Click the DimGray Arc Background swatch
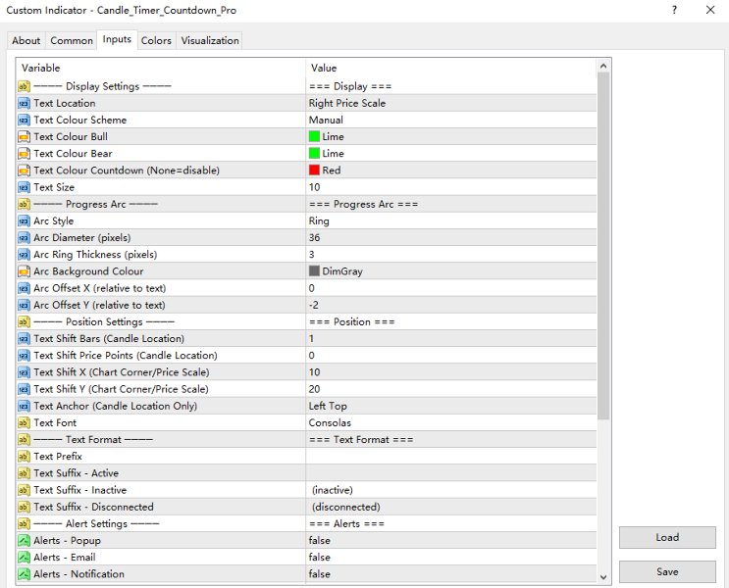 coord(314,271)
